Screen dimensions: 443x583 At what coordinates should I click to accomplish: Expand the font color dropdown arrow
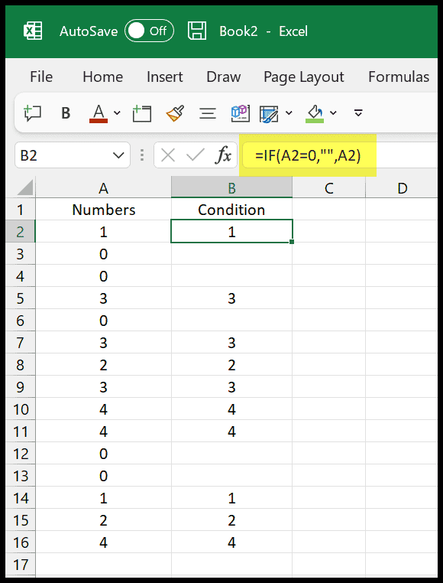[x=117, y=112]
